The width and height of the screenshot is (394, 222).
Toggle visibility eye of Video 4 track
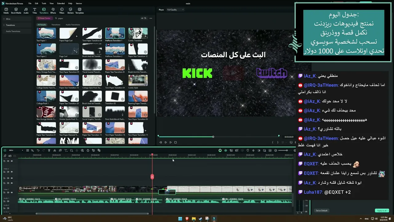pyautogui.click(x=12, y=172)
